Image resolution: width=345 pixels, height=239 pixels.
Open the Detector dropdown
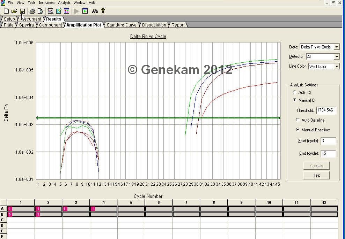point(337,57)
